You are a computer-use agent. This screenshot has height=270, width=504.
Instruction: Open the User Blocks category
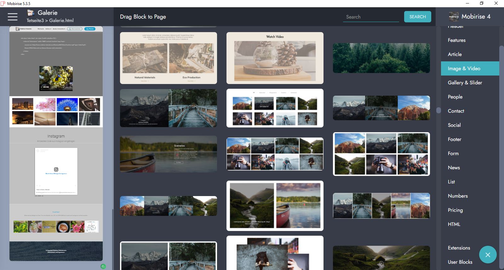460,262
